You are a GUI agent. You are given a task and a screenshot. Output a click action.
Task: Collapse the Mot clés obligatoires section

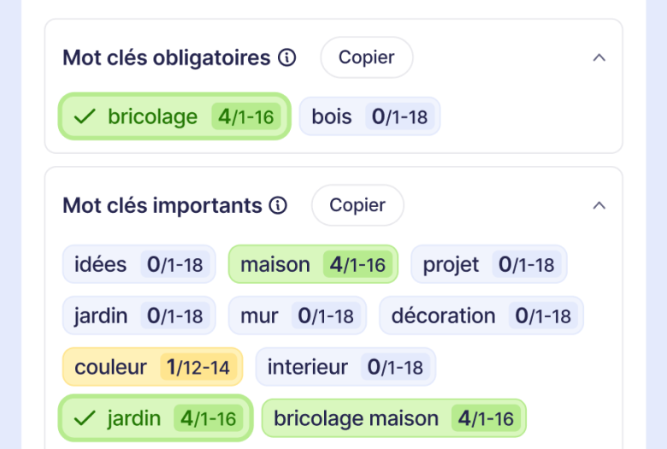click(599, 57)
